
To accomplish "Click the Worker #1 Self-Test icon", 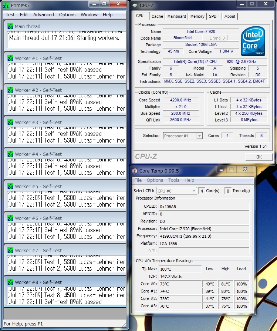I will (x=10, y=58).
